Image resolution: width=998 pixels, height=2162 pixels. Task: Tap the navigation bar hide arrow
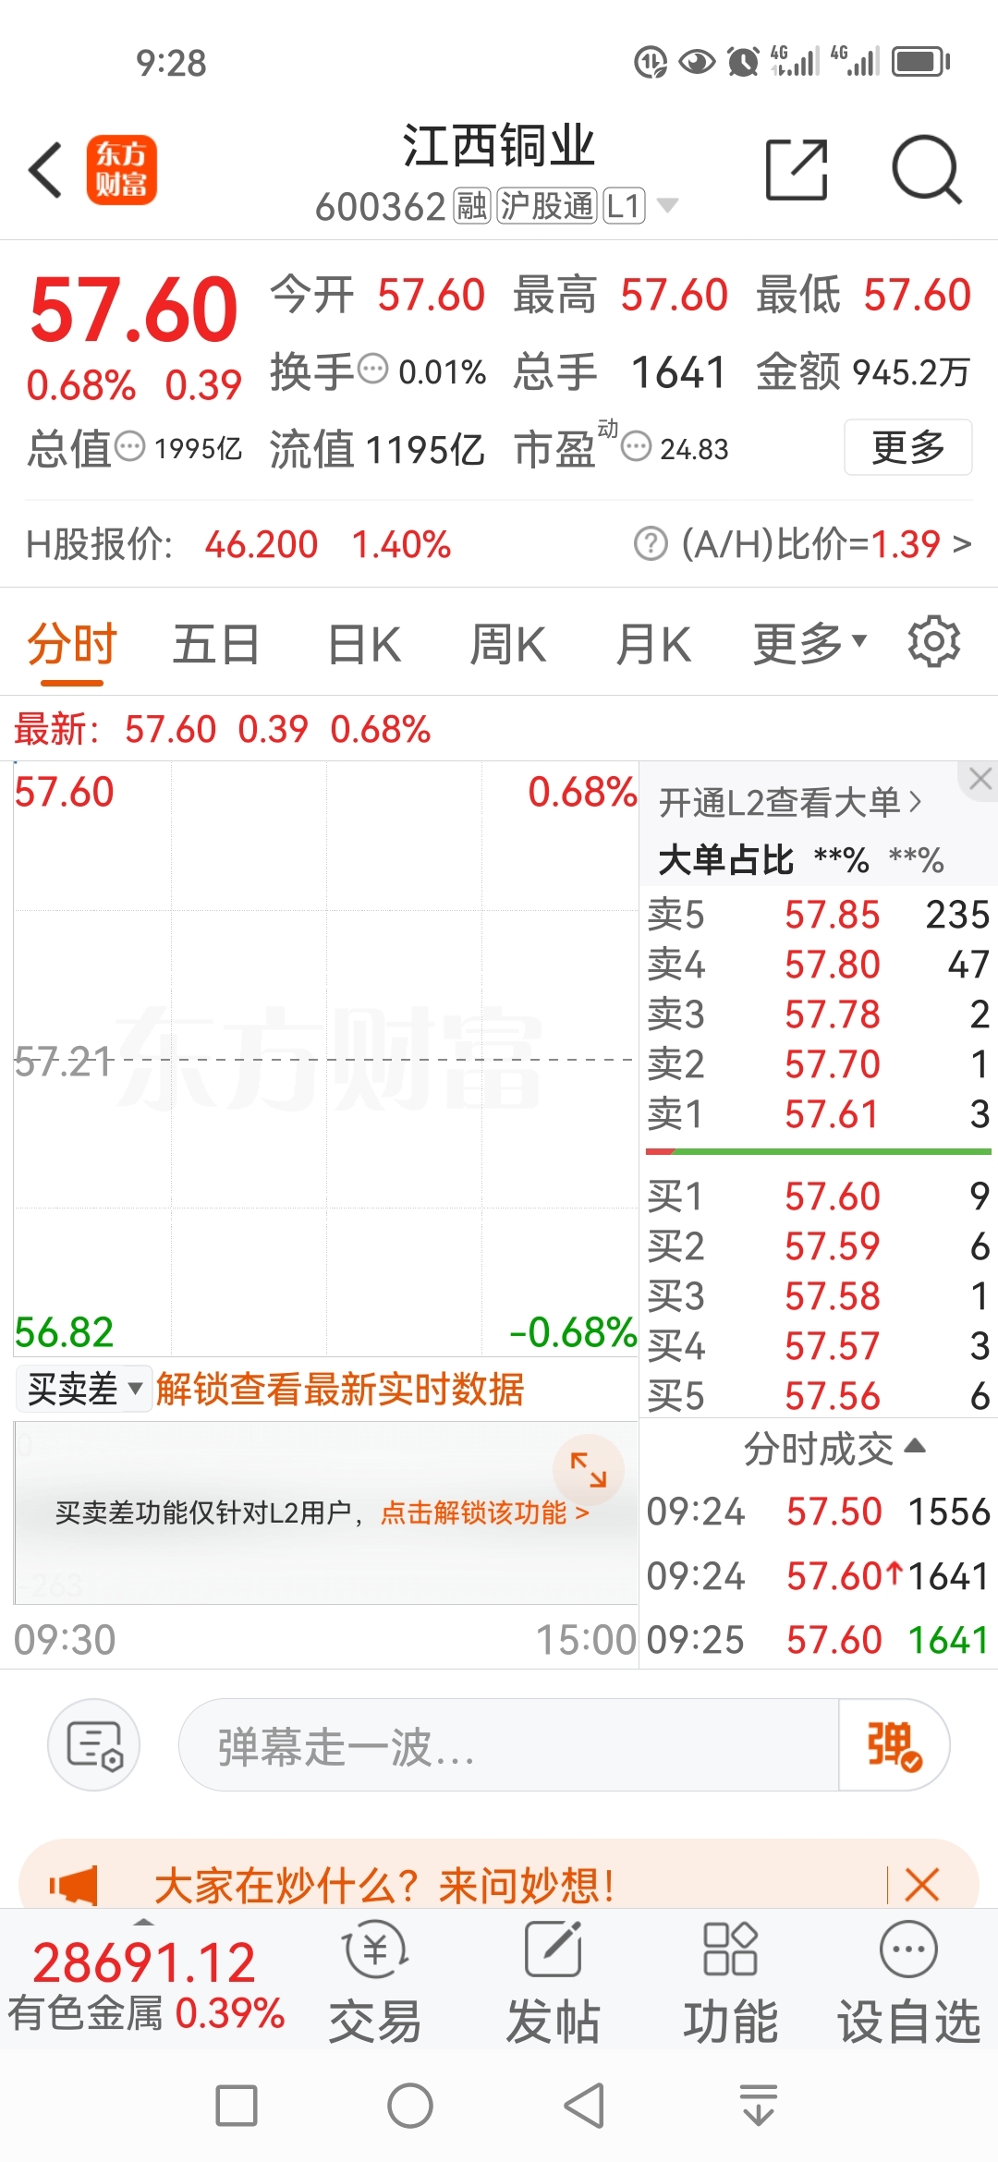[759, 2107]
